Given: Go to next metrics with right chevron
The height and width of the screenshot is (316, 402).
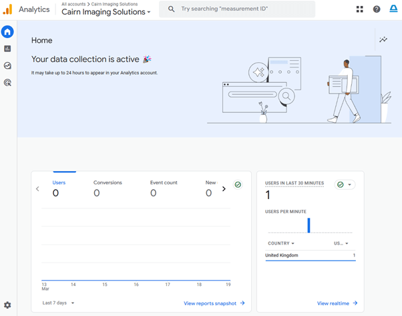Looking at the screenshot, I should pos(224,189).
